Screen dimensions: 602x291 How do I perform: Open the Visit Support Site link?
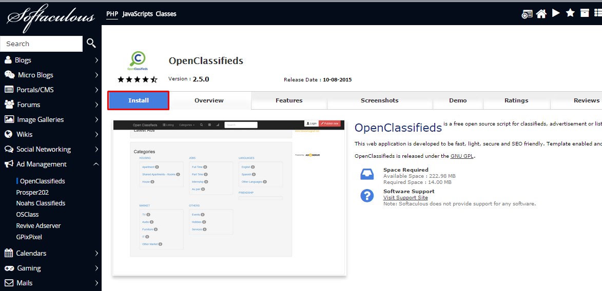405,197
